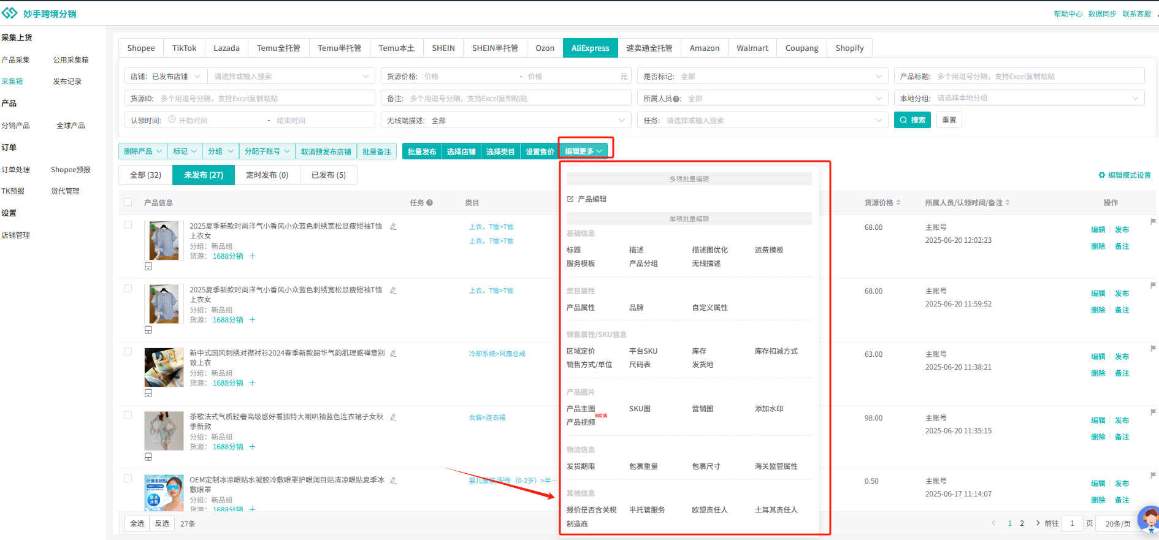
Task: Select 区域定价 in the edit dropdown
Action: [x=581, y=351]
